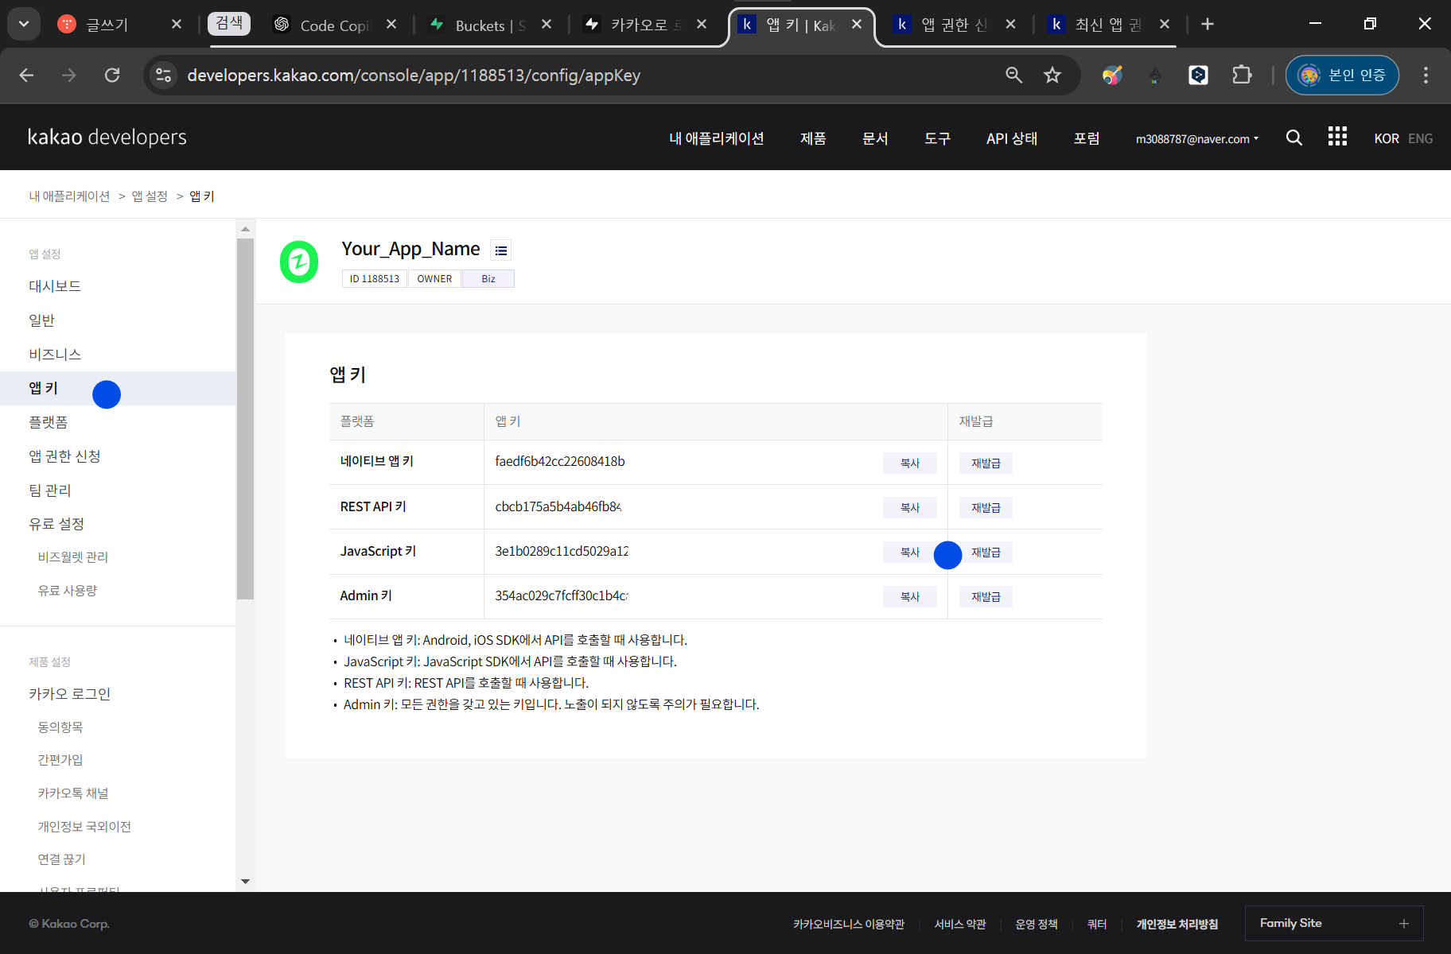Open the 도구 navigation menu
Image resolution: width=1451 pixels, height=954 pixels.
click(x=937, y=138)
